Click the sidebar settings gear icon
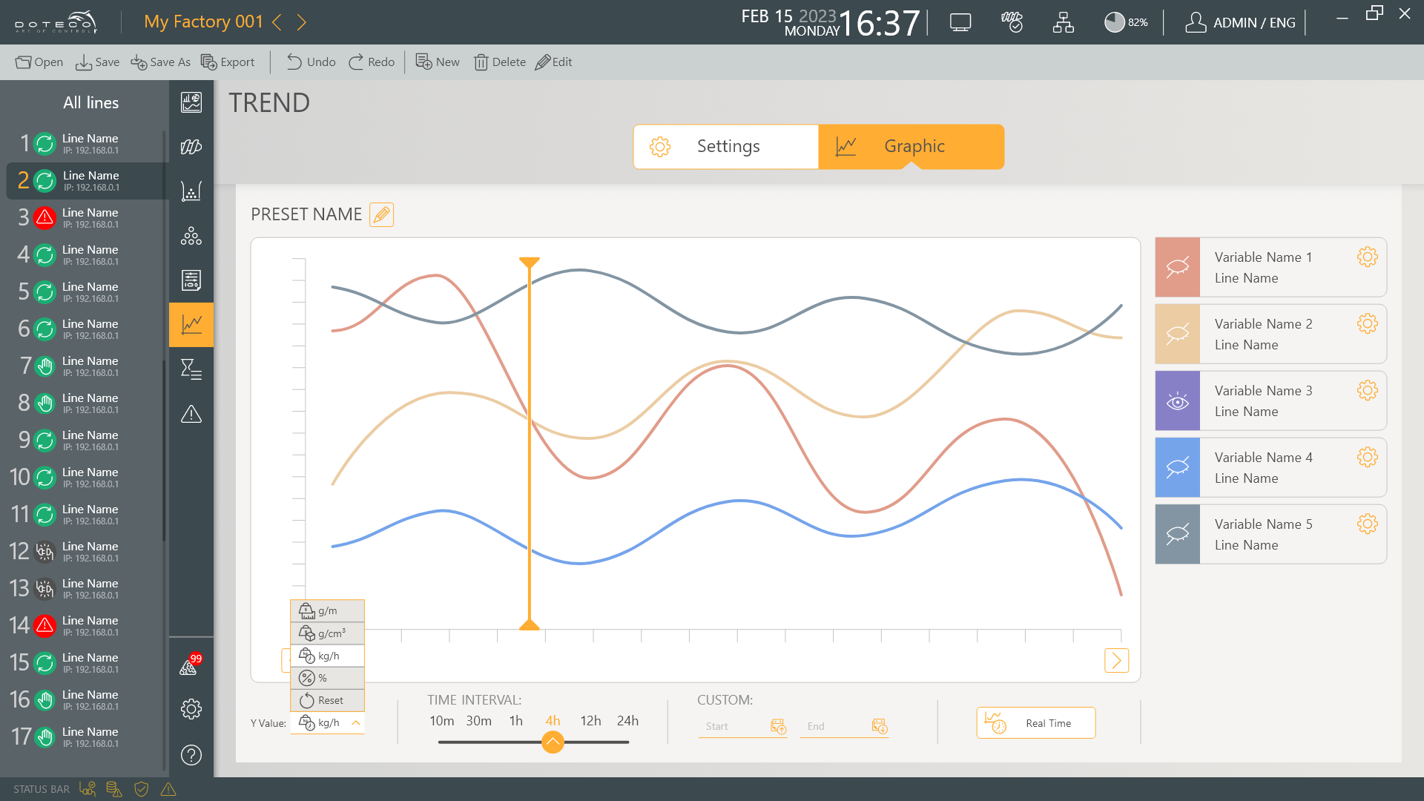 tap(191, 709)
